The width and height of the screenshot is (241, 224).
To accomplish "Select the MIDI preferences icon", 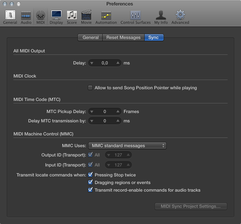I will (x=41, y=16).
